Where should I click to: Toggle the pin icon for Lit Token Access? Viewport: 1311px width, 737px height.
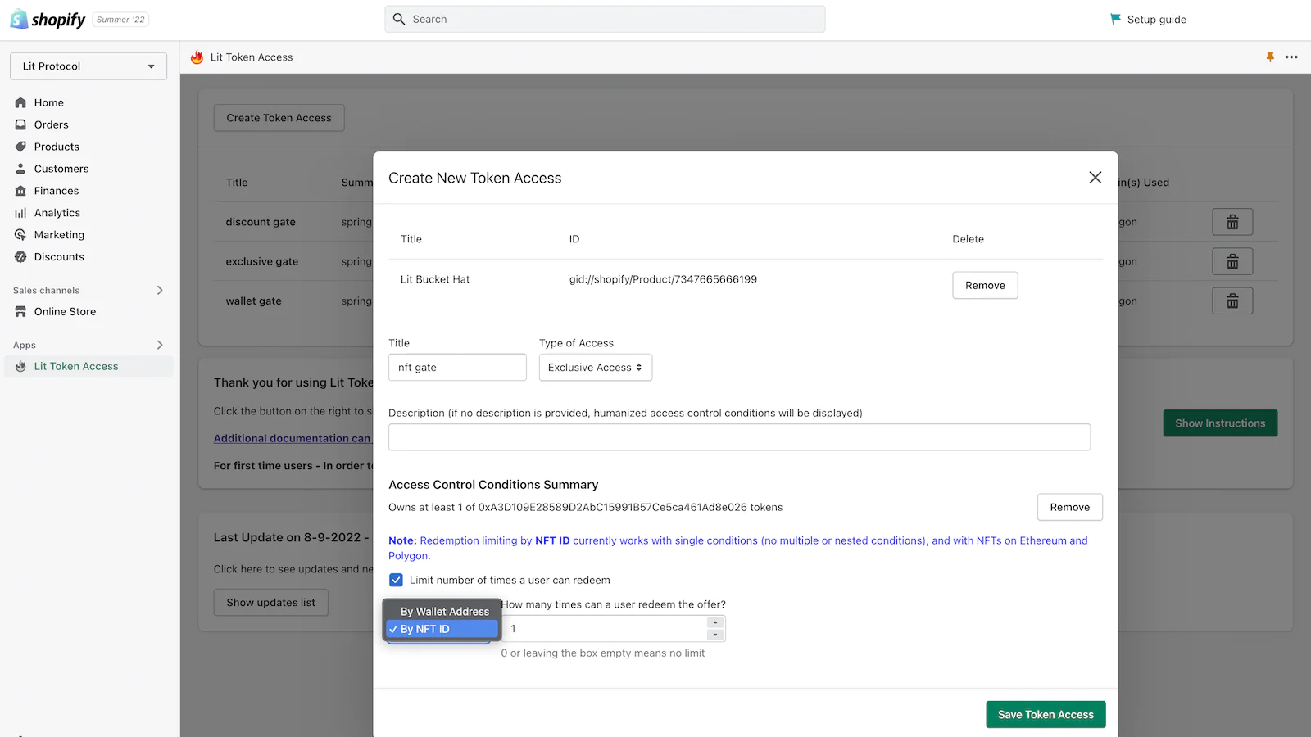pyautogui.click(x=1269, y=57)
